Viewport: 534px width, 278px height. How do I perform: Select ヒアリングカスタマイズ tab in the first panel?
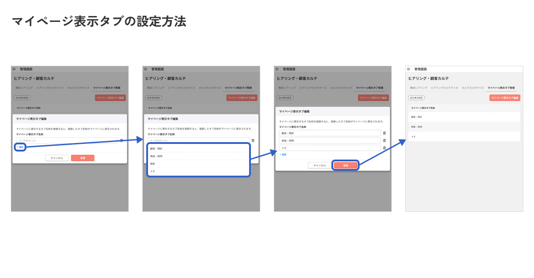pos(50,88)
